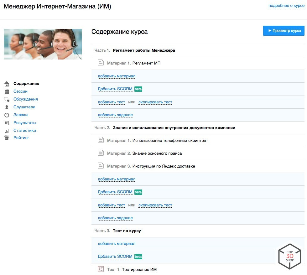
Task: Click Добавить SCORM under Часть 3
Action: click(115, 257)
